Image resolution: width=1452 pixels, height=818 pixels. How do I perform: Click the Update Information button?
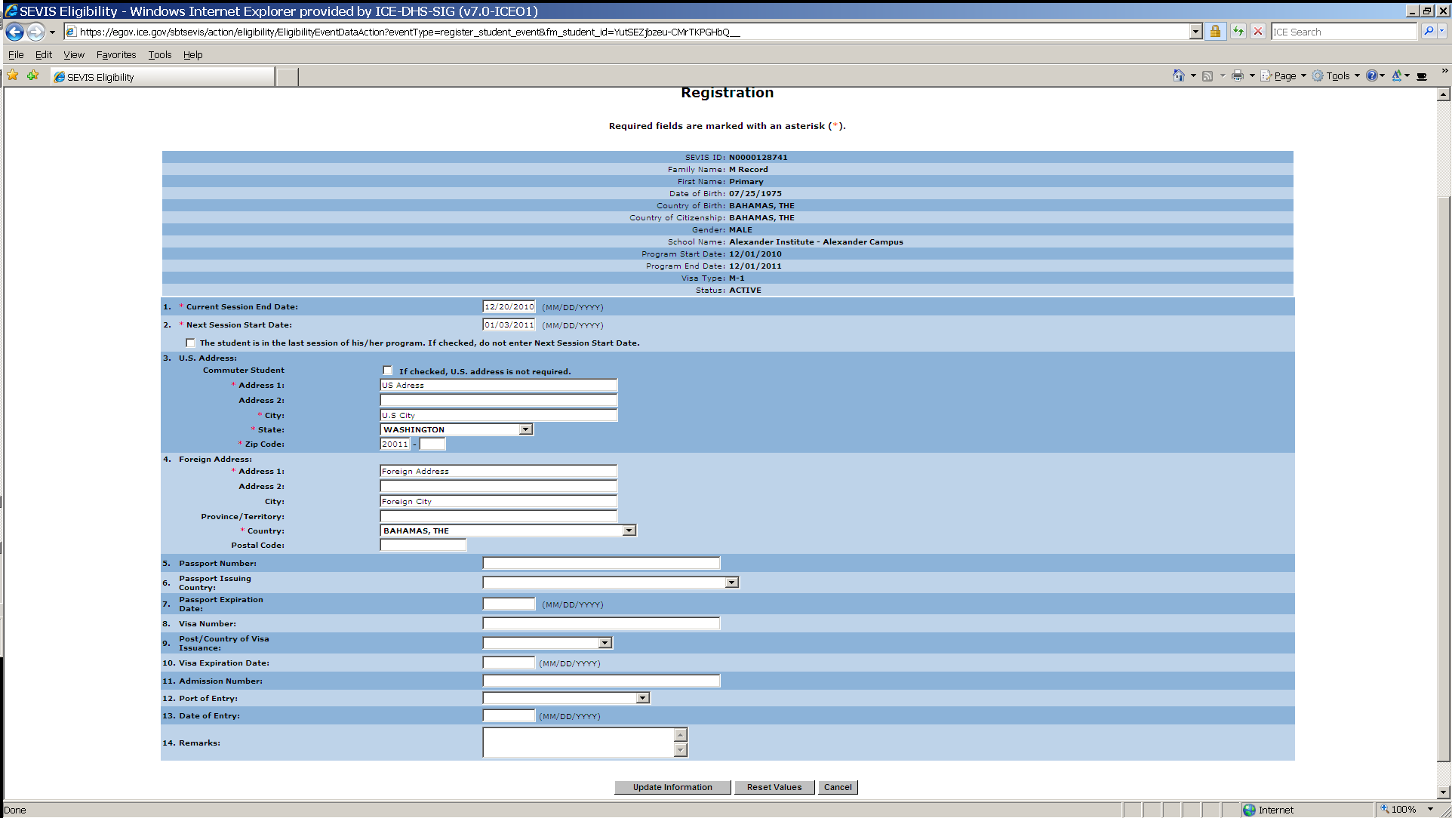[x=672, y=787]
